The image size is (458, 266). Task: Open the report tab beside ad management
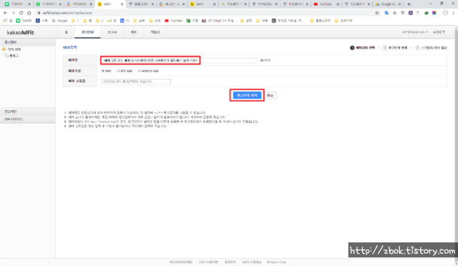[112, 32]
